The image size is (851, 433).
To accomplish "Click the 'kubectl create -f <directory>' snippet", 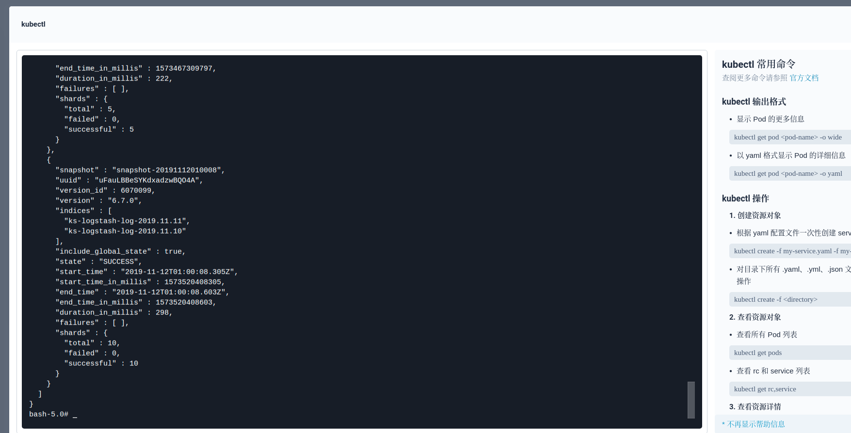I will (x=776, y=299).
